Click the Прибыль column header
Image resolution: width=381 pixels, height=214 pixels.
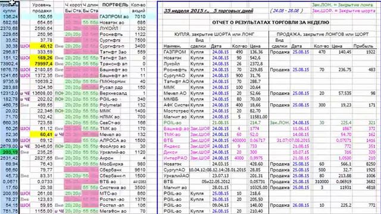(363, 46)
